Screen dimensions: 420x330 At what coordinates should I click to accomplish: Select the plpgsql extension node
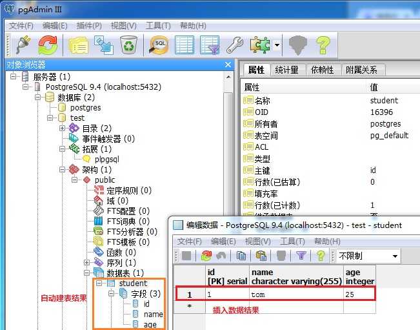[106, 160]
